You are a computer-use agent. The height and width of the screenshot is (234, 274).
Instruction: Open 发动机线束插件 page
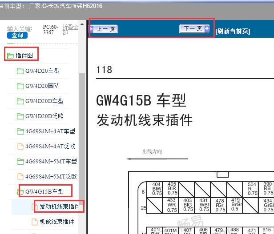(x=59, y=206)
